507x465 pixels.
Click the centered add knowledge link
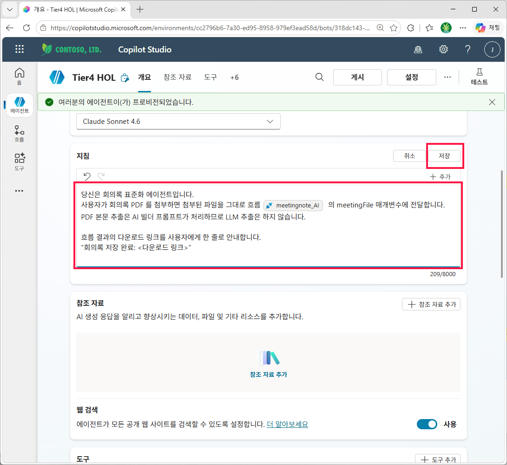(269, 374)
